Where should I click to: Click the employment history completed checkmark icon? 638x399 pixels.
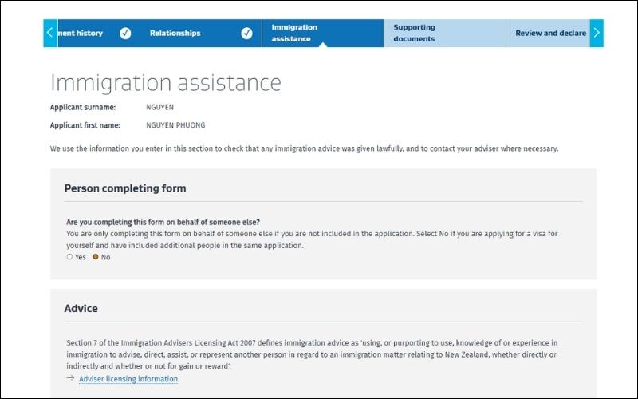pos(125,33)
